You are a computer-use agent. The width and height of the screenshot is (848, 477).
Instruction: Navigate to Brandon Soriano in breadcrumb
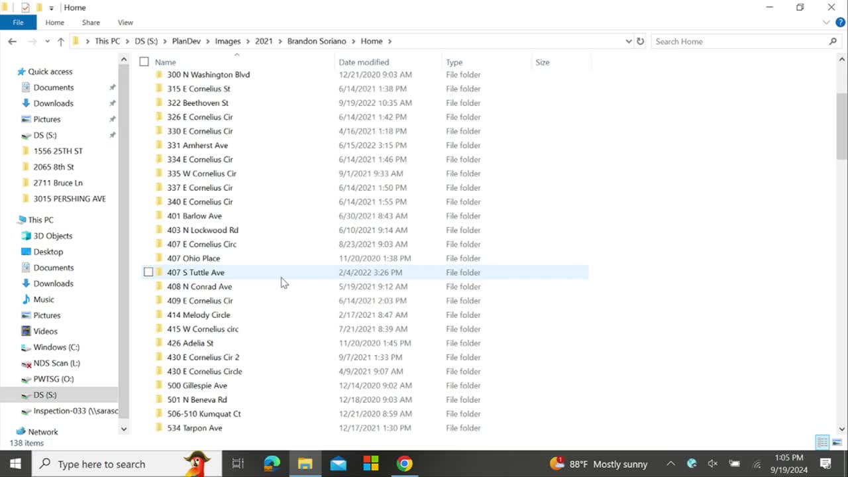point(317,41)
